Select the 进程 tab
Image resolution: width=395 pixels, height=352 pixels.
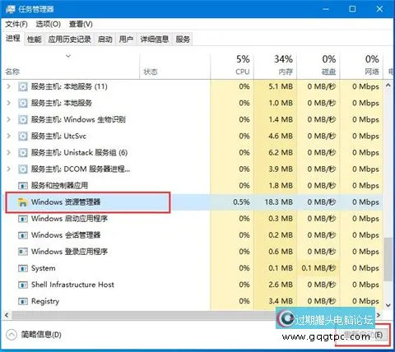point(13,39)
